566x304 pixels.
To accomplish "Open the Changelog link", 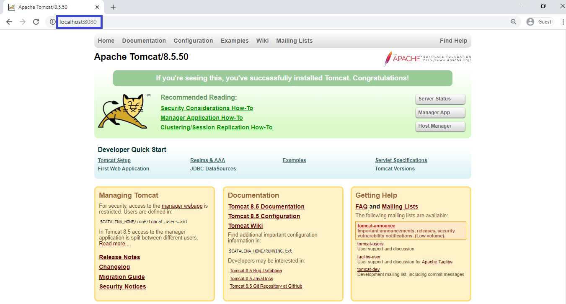I will pos(114,267).
